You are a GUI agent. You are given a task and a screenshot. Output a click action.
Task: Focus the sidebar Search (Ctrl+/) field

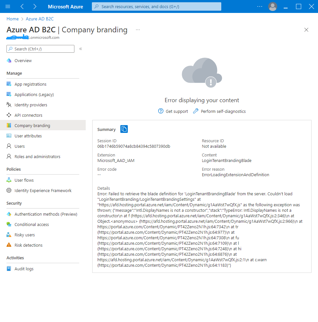pyautogui.click(x=40, y=49)
